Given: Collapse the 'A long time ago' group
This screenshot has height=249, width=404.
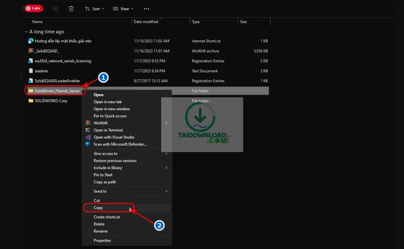Looking at the screenshot, I should [x=26, y=31].
